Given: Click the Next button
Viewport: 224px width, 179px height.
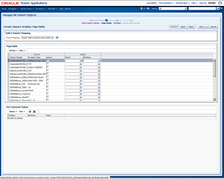Looking at the screenshot, I should point(191,27).
